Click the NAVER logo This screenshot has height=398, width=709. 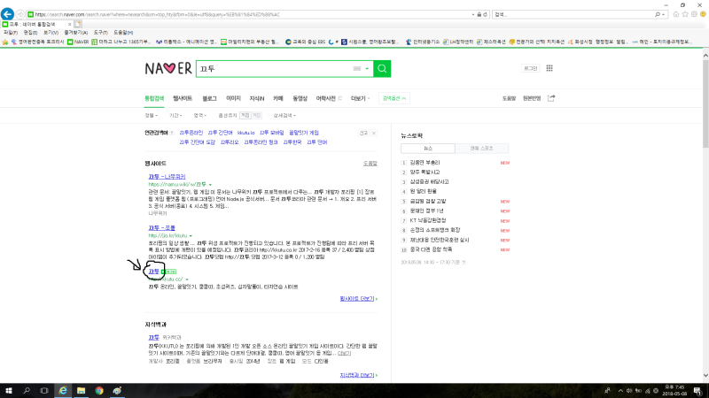coord(168,69)
